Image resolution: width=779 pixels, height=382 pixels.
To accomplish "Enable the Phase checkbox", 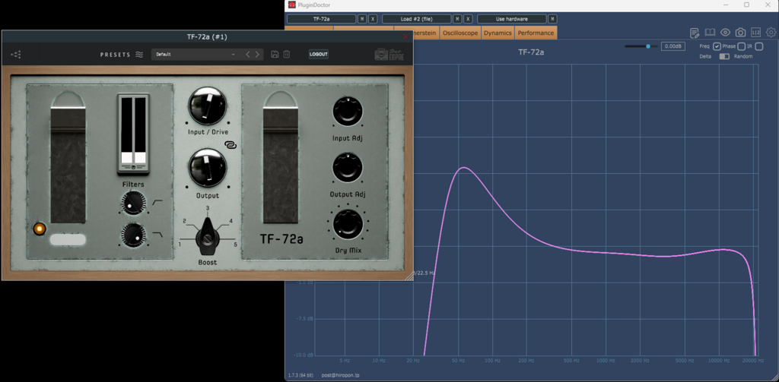I will (x=741, y=46).
